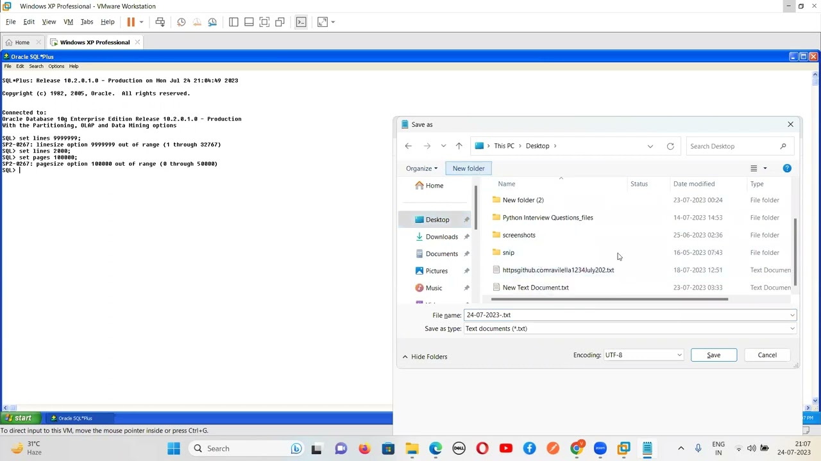Select Downloads in the navigation pane
The height and width of the screenshot is (461, 821).
coord(441,237)
